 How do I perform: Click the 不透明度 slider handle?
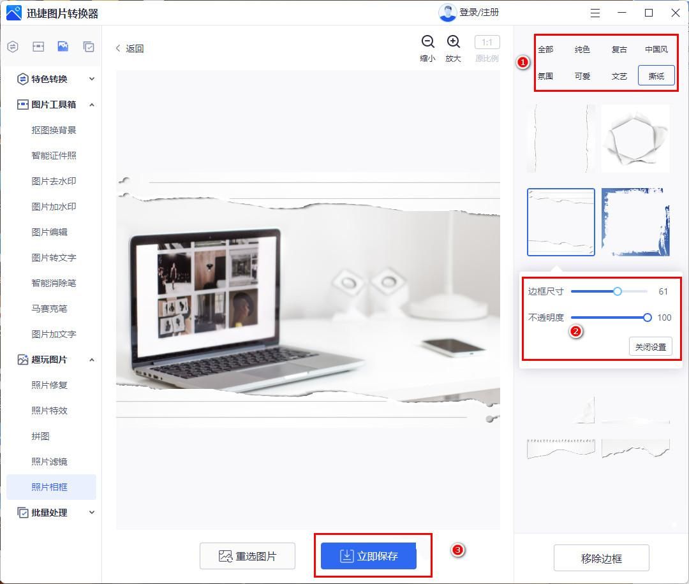[648, 318]
